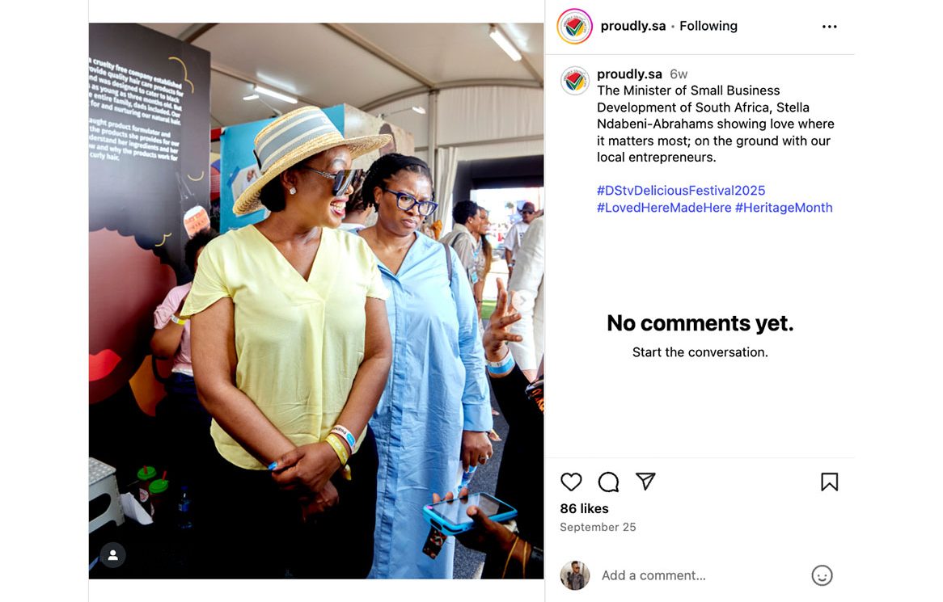Image resolution: width=943 pixels, height=602 pixels.
Task: View the 86 likes list
Action: [584, 509]
